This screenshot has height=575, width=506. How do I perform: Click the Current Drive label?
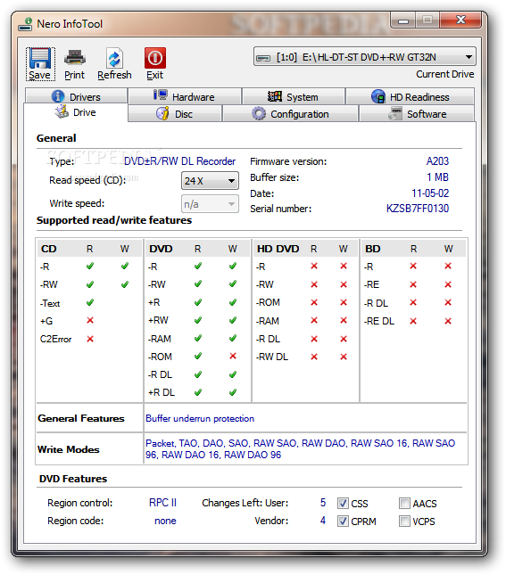444,75
